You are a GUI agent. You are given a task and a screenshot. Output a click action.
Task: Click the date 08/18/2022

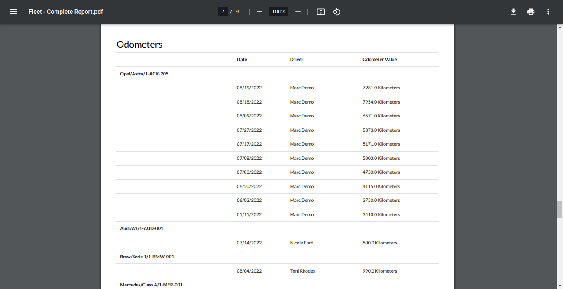pyautogui.click(x=249, y=102)
